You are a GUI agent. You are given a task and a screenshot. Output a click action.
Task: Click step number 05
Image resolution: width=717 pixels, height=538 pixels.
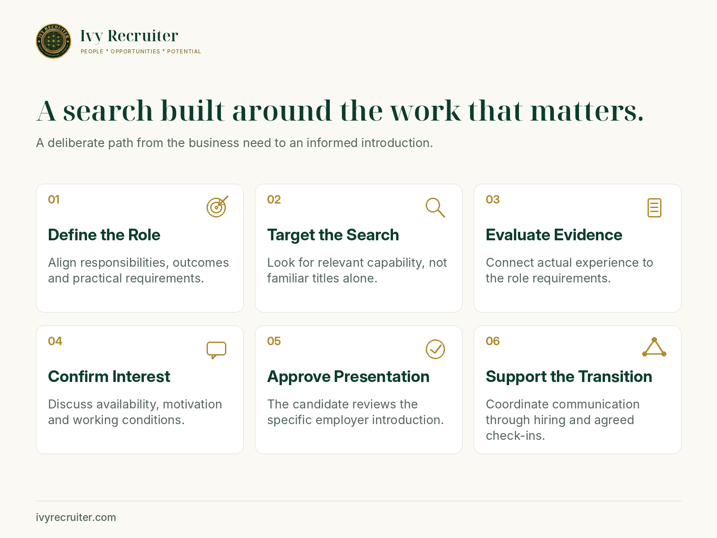274,341
